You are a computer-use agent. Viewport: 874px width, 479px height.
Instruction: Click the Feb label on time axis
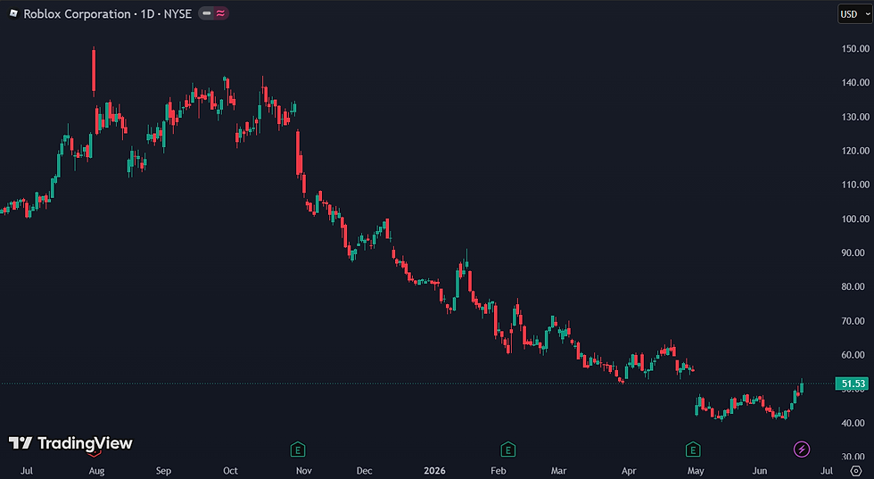(x=499, y=471)
